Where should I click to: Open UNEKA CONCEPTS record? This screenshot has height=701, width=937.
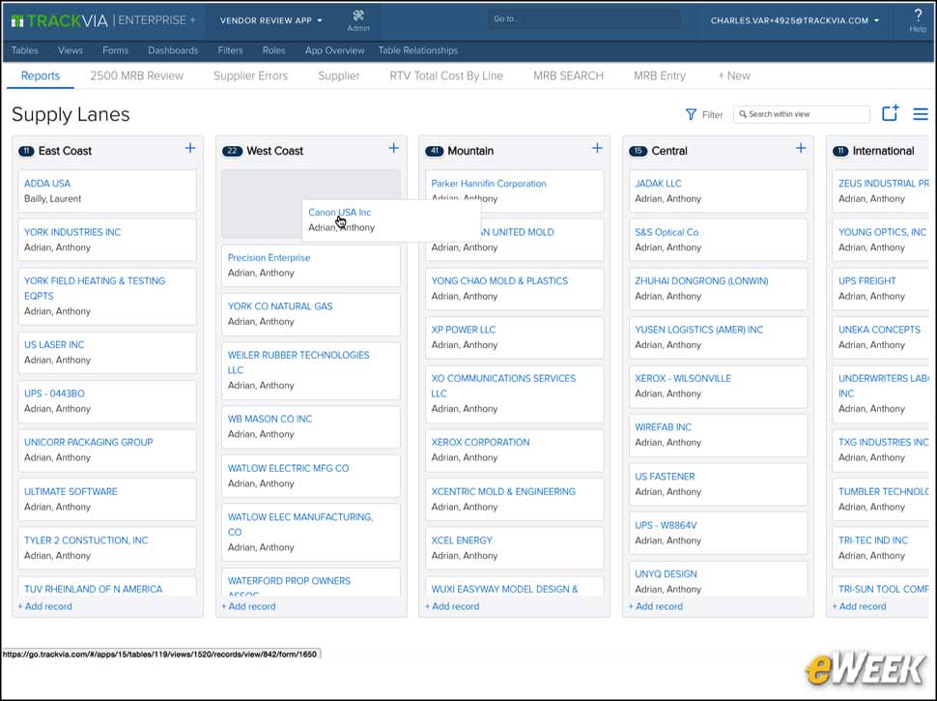[879, 330]
